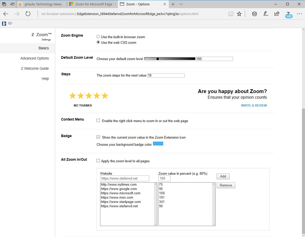The width and height of the screenshot is (305, 237).
Task: Open the tab list chevron dropdown
Action: (181, 4)
